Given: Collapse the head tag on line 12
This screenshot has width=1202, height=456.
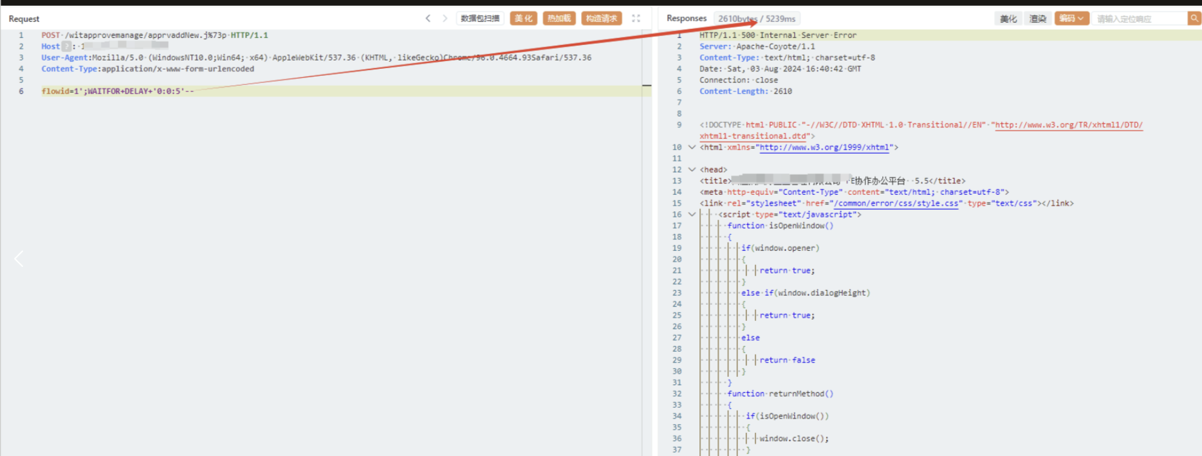Looking at the screenshot, I should [x=692, y=170].
